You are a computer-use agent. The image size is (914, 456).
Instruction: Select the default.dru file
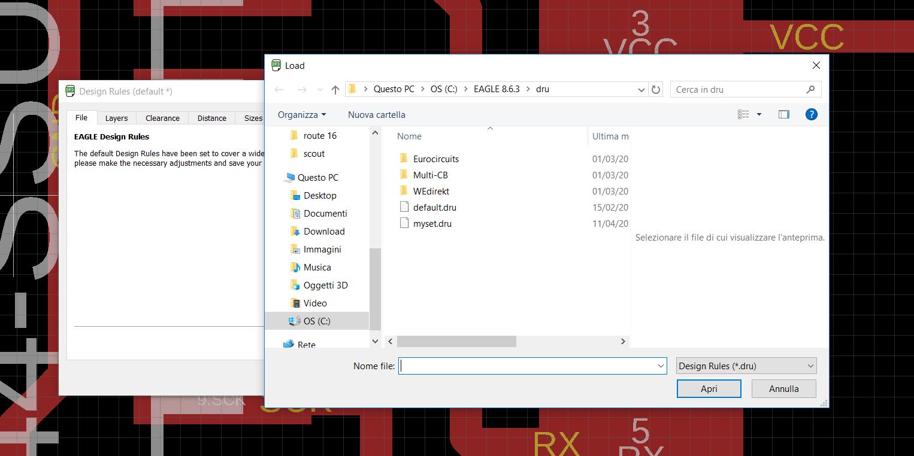tap(435, 208)
